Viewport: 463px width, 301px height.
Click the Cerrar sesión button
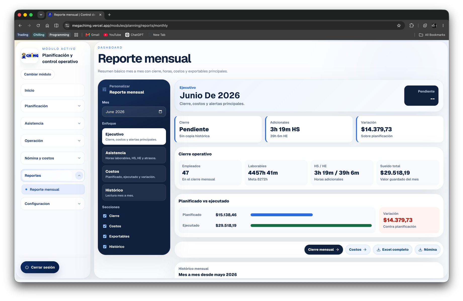(x=40, y=267)
